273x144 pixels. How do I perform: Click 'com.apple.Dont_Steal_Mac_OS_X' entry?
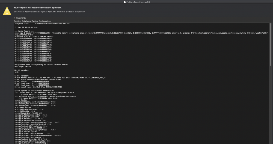31,139
